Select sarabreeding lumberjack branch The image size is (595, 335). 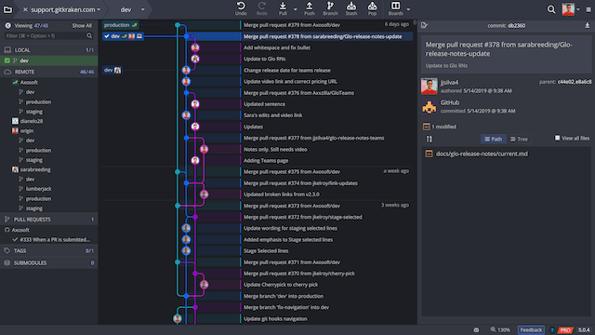[38, 189]
